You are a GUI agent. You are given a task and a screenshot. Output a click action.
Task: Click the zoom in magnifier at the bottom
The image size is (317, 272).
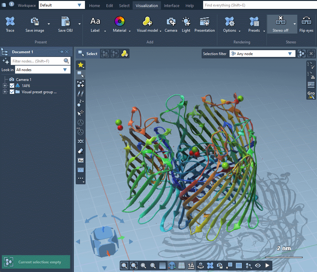pos(143,266)
